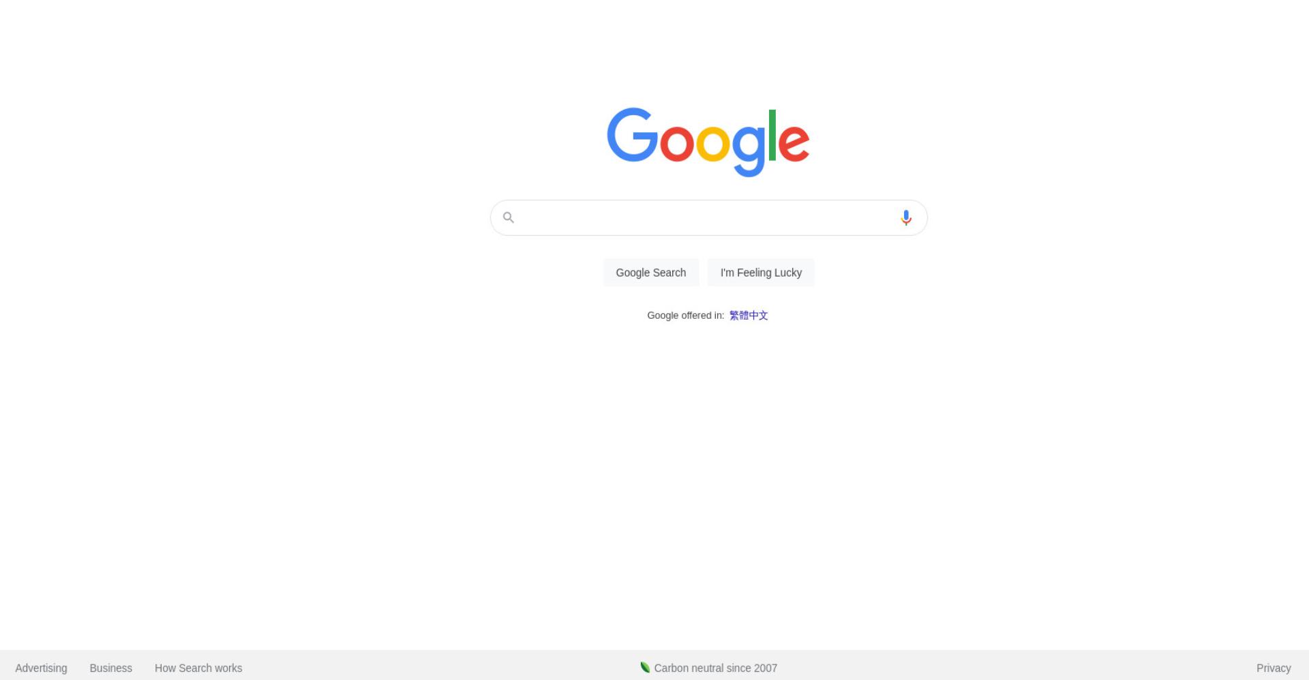Open the Business footer link

[111, 668]
